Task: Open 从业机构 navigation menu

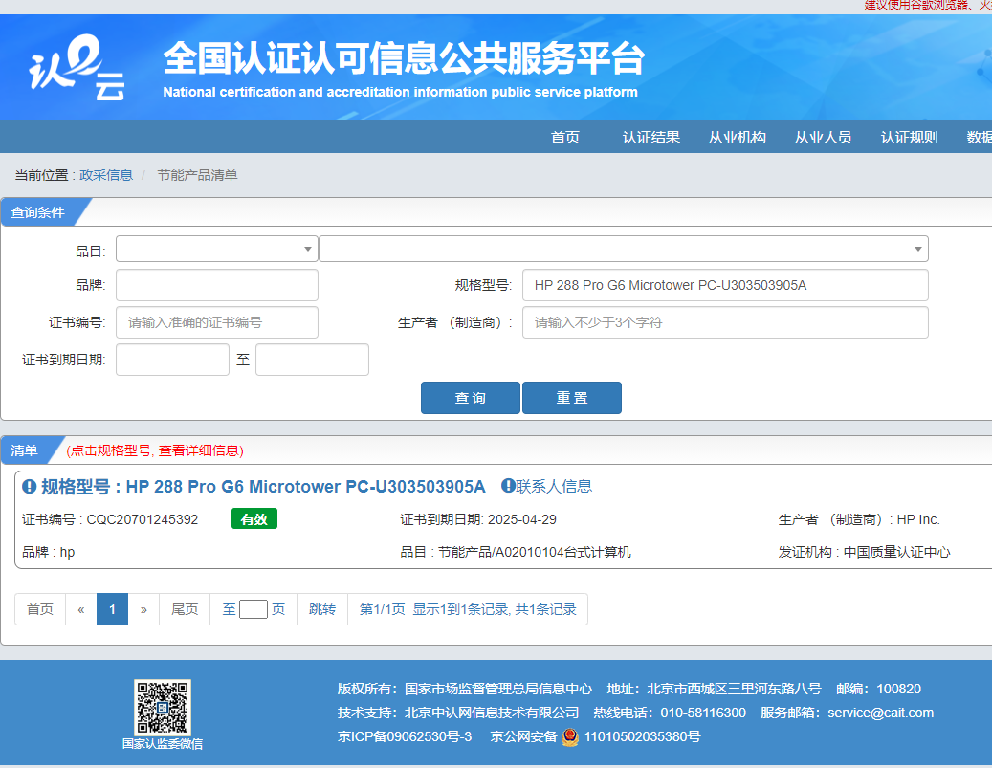Action: point(737,138)
